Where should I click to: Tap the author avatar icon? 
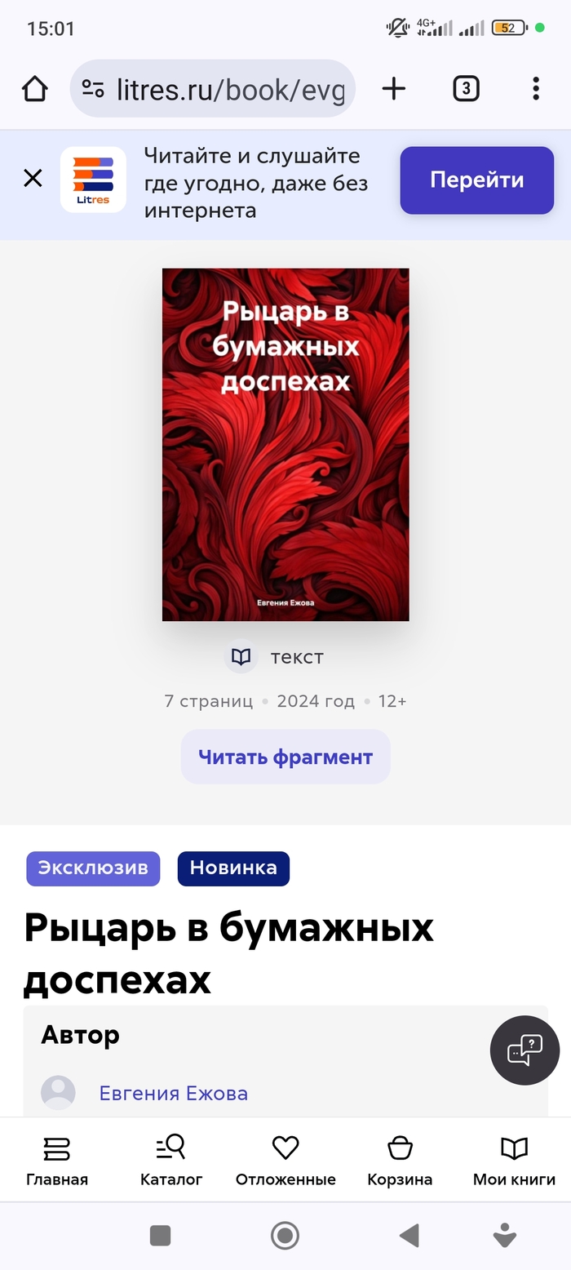click(x=58, y=1092)
